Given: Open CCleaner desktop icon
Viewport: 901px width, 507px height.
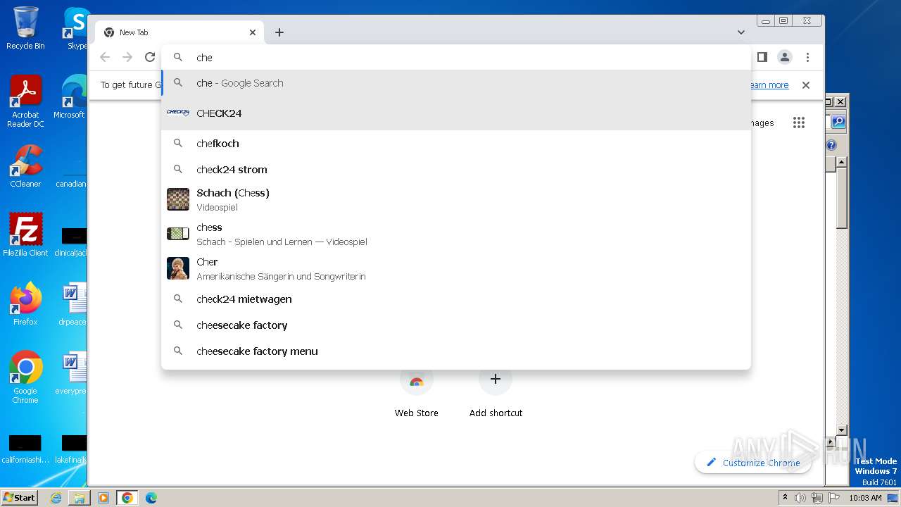Looking at the screenshot, I should pyautogui.click(x=25, y=166).
